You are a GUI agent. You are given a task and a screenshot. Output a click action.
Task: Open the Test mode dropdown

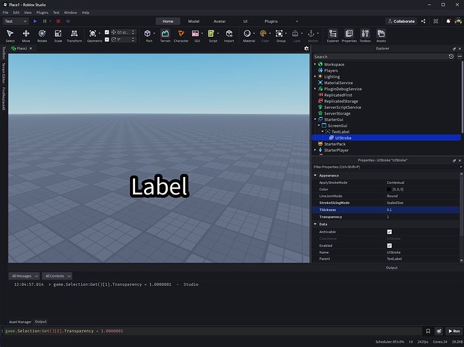pyautogui.click(x=16, y=22)
